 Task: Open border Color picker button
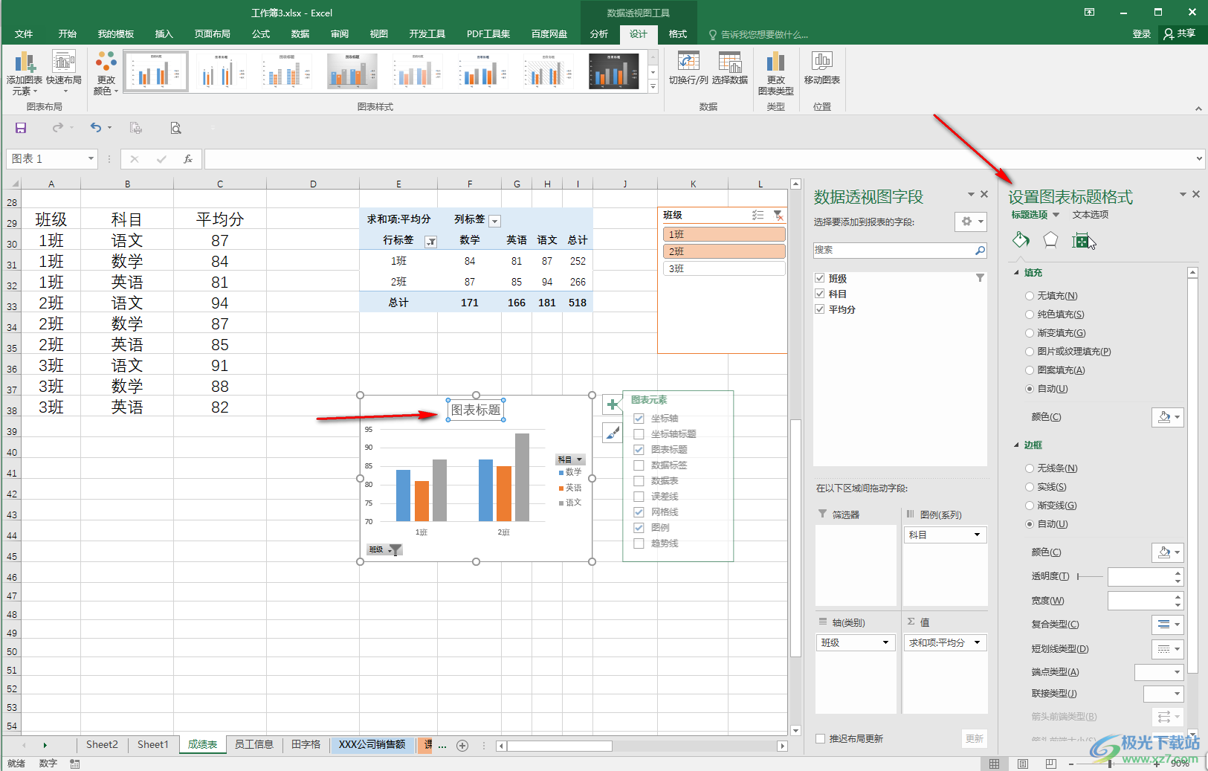(1167, 552)
